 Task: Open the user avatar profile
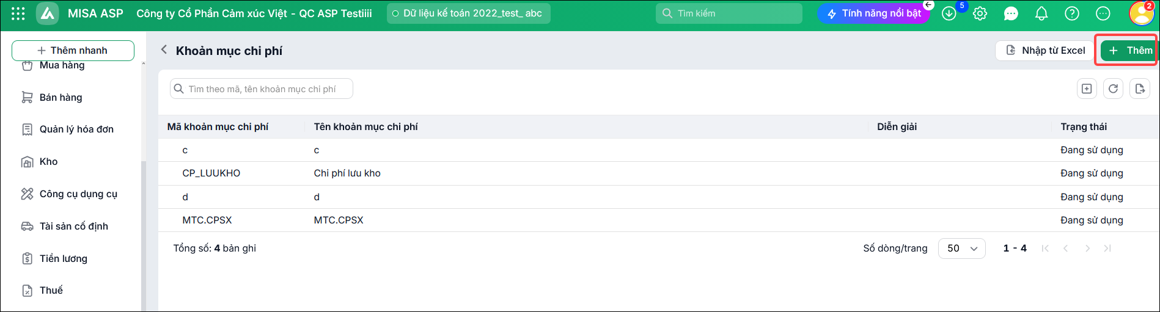click(1141, 13)
